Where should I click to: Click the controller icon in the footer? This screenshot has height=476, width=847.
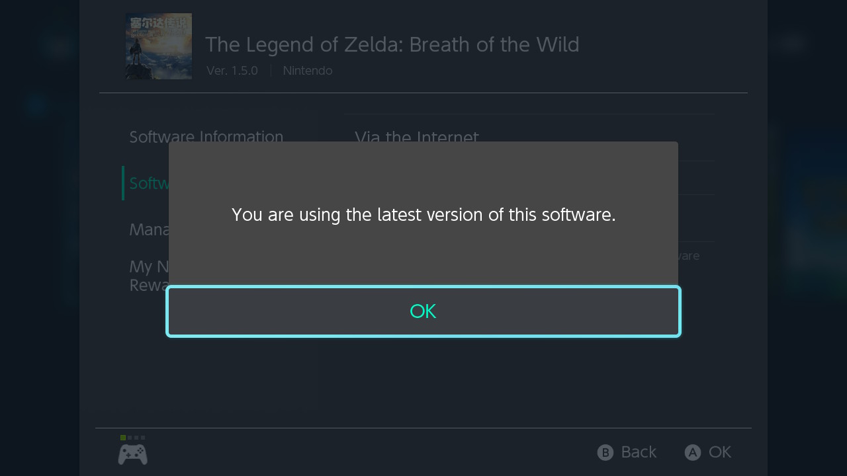132,454
